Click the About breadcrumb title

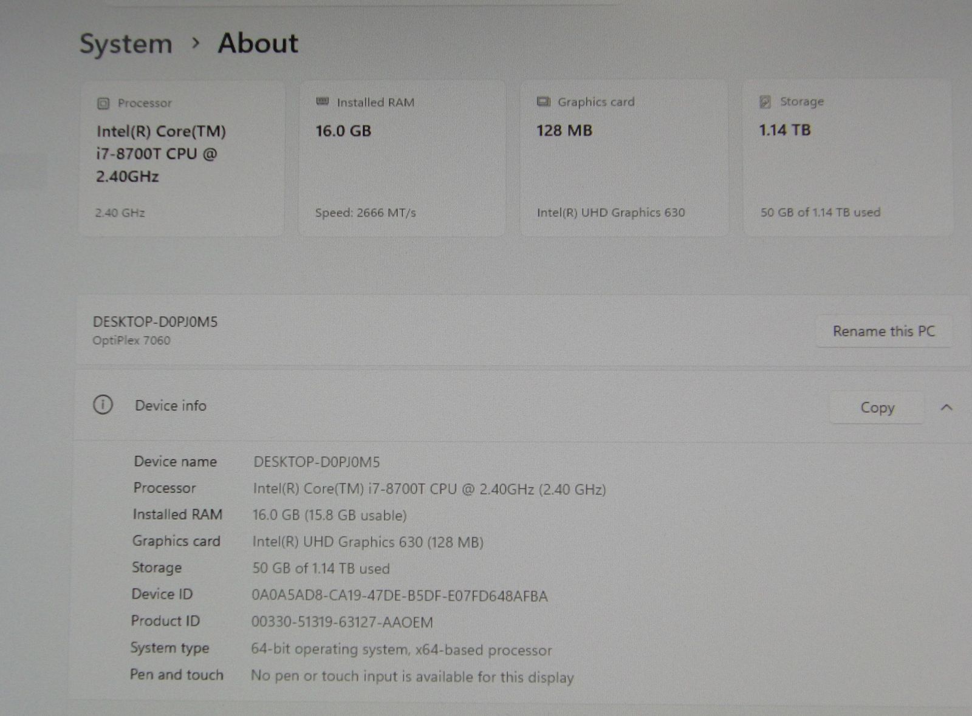point(258,43)
